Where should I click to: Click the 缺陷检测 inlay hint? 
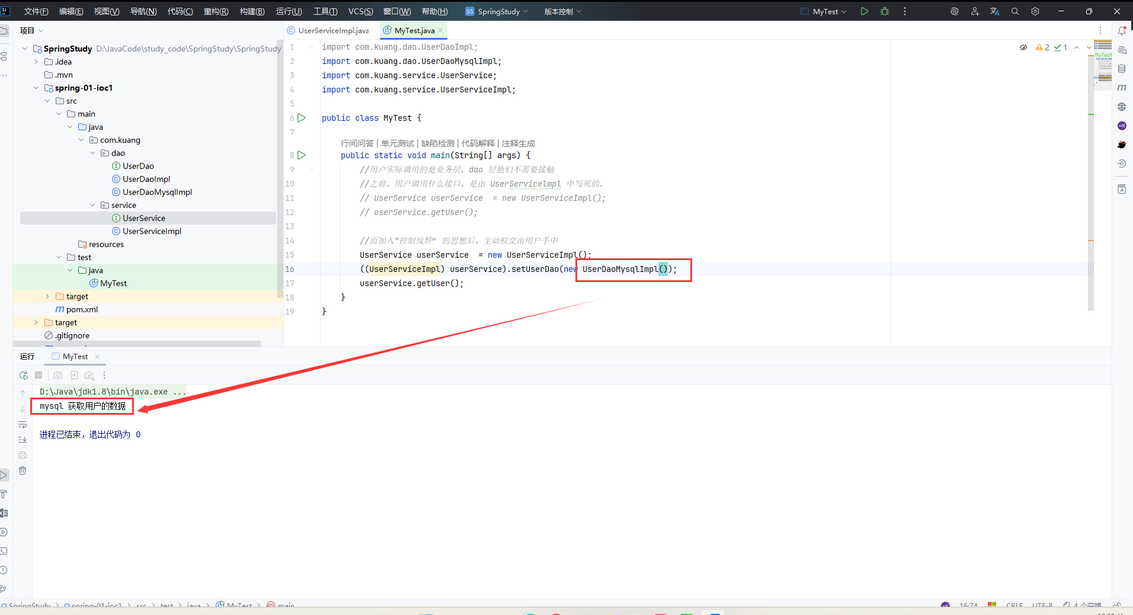pos(438,143)
